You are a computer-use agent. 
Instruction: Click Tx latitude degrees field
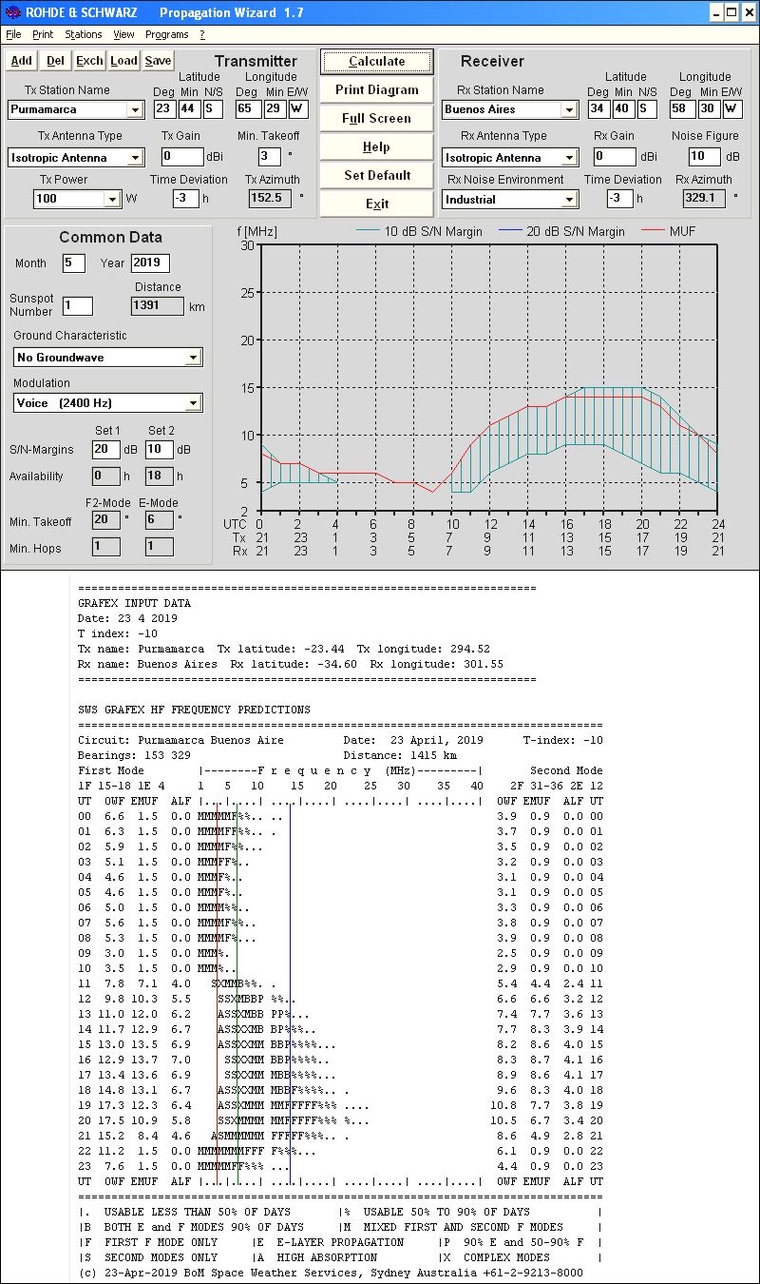[x=164, y=108]
